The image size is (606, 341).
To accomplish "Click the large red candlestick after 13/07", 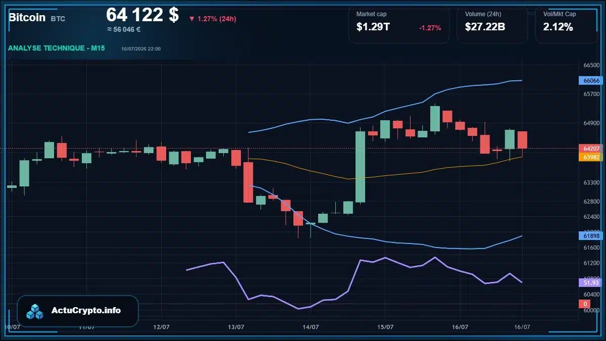I will click(x=248, y=182).
